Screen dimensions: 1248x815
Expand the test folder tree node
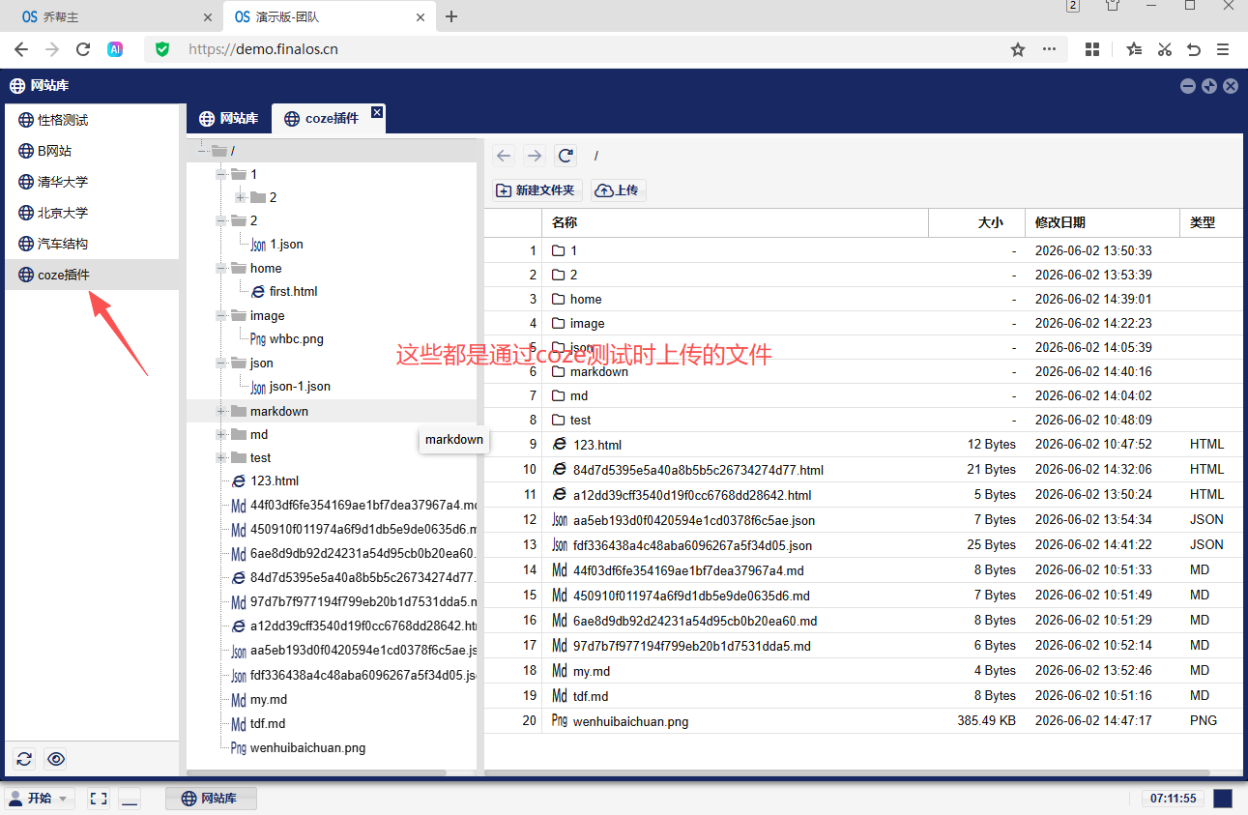coord(221,457)
